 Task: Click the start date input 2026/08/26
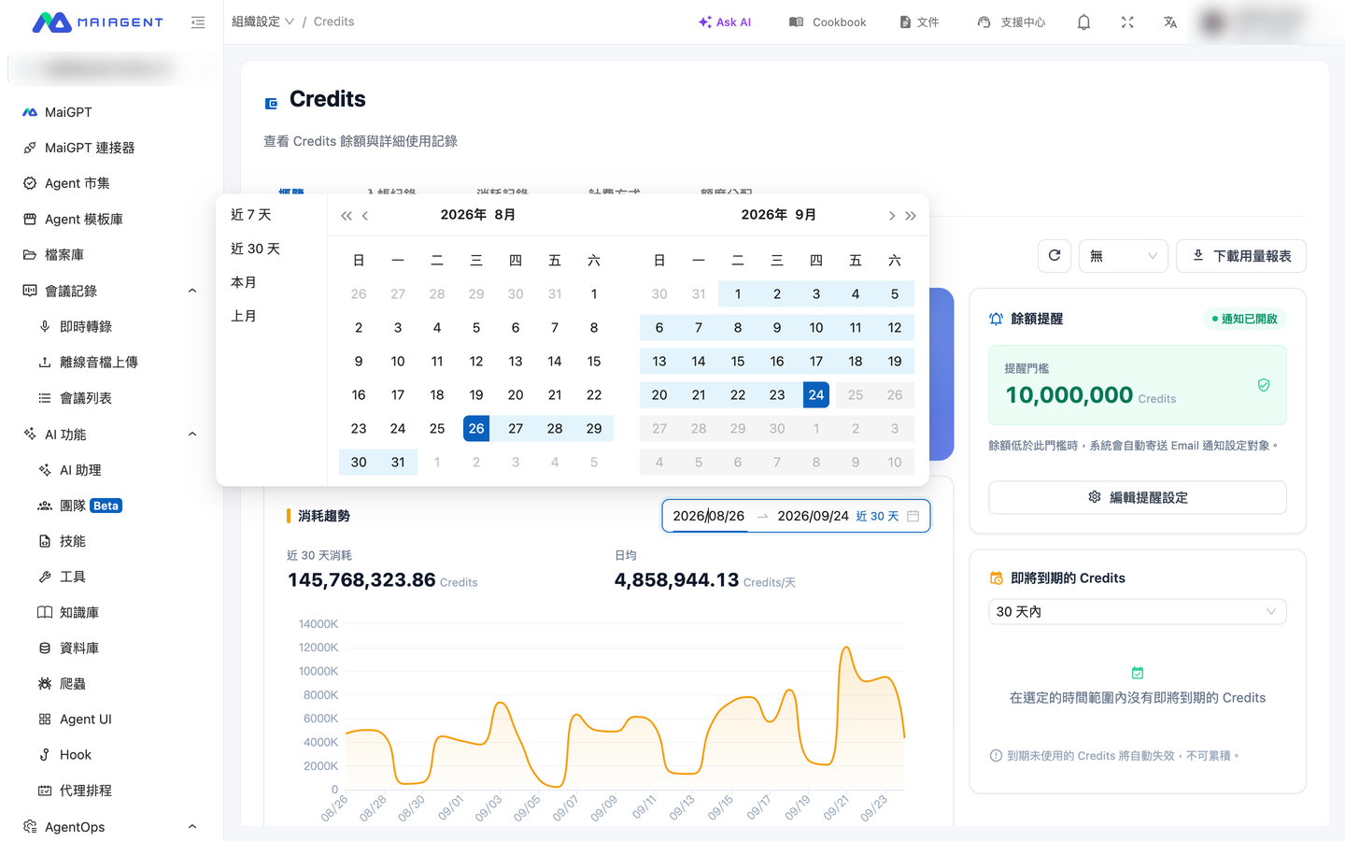709,516
